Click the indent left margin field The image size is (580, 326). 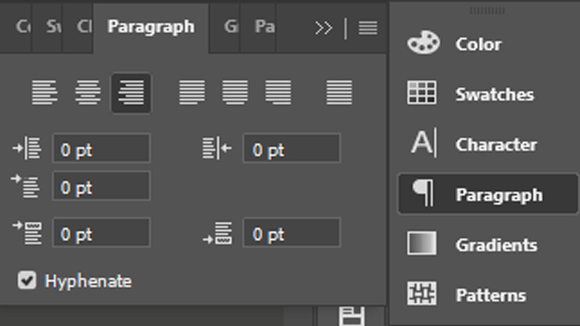point(101,149)
